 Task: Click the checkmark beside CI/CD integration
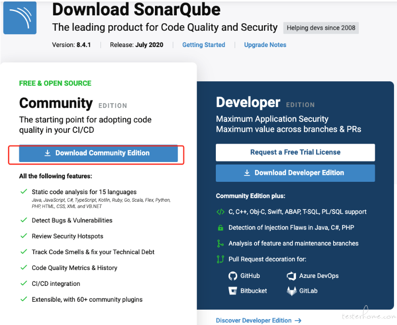24,283
